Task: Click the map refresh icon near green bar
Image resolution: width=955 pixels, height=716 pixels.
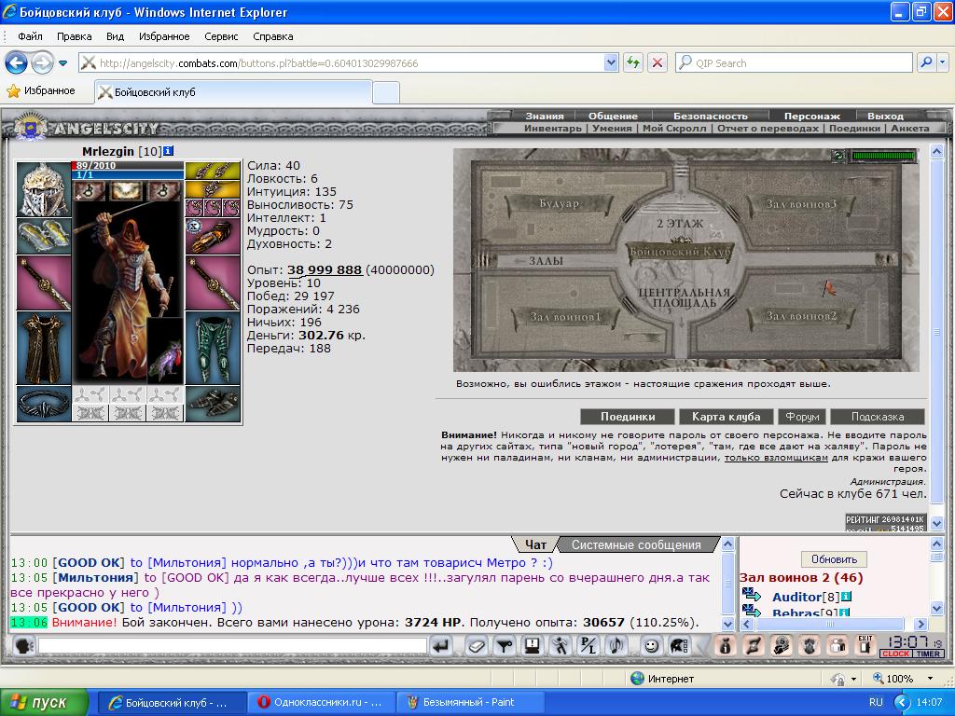Action: 838,156
